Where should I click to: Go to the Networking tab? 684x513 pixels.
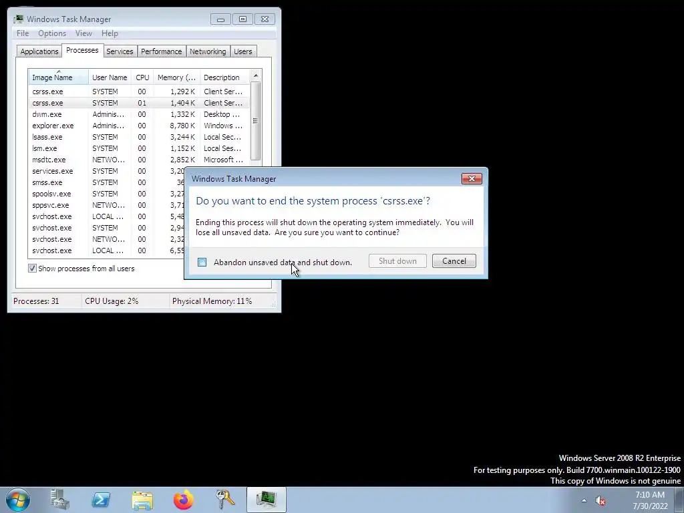(x=208, y=51)
